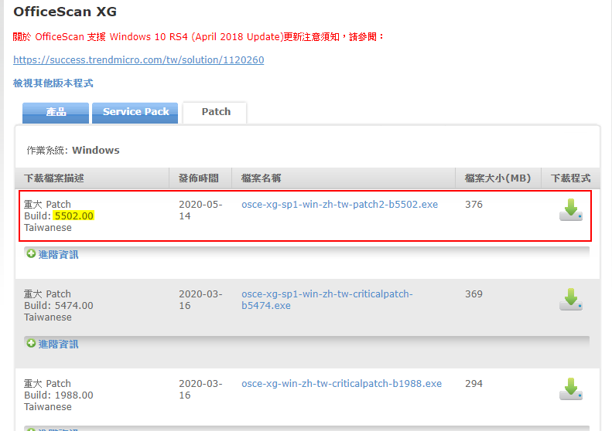
Task: Click the OfficeScan XG heading
Action: tap(65, 12)
